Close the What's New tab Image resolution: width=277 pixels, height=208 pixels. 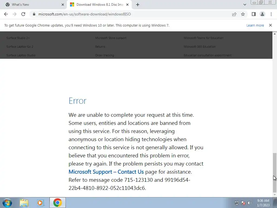coord(63,5)
